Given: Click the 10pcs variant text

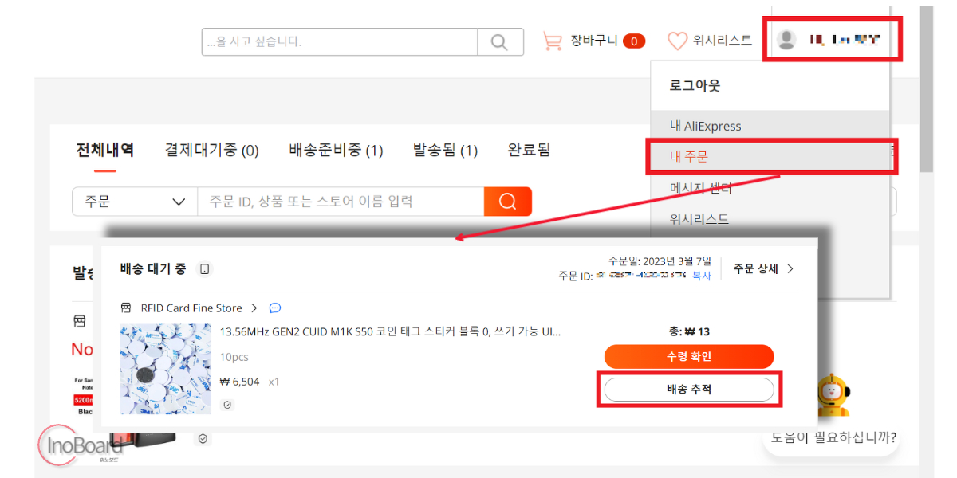Looking at the screenshot, I should pos(233,357).
